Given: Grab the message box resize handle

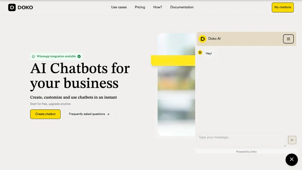Looking at the screenshot, I should click(285, 145).
